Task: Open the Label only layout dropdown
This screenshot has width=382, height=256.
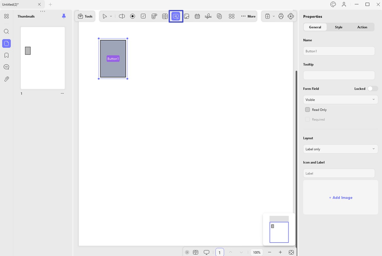Action: click(341, 149)
